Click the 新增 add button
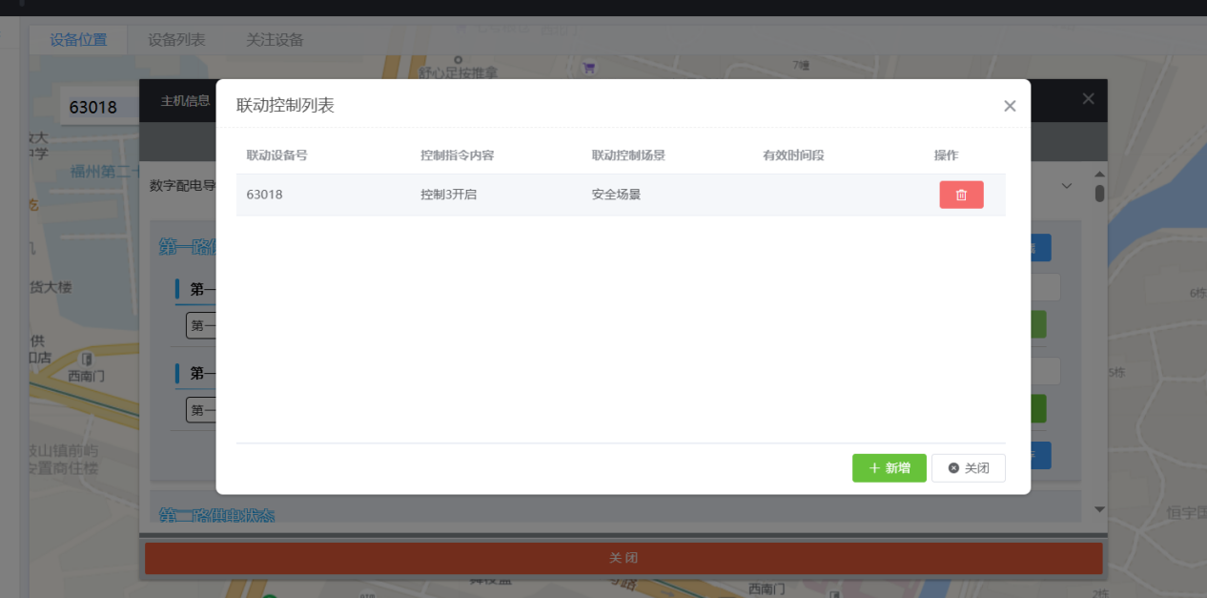This screenshot has height=598, width=1207. coord(889,468)
